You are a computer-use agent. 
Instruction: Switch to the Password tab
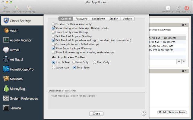coord(81,19)
